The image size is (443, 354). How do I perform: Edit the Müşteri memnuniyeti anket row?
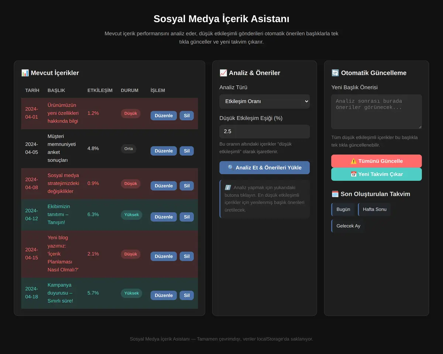[164, 151]
